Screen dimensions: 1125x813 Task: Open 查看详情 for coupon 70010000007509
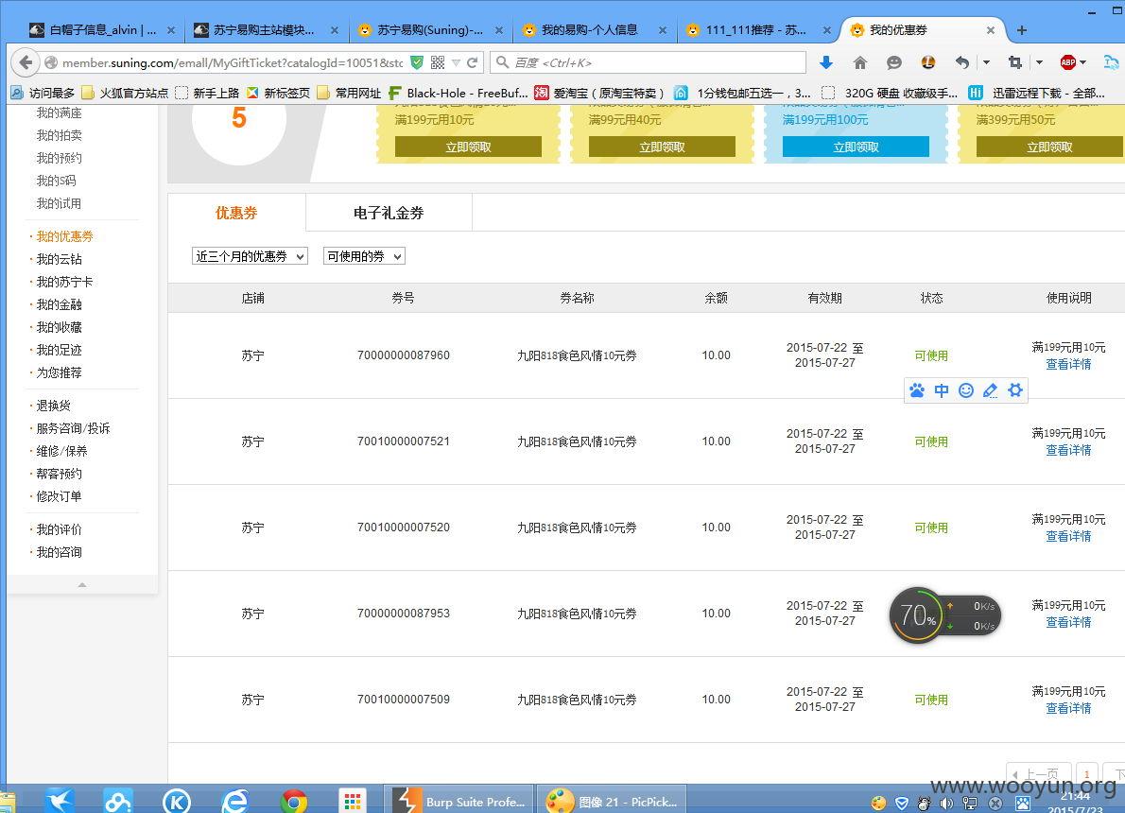(1068, 708)
